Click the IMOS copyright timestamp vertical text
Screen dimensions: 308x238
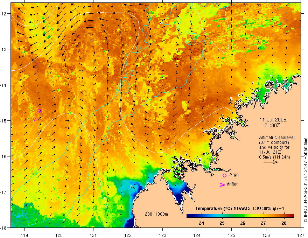pyautogui.click(x=305, y=180)
